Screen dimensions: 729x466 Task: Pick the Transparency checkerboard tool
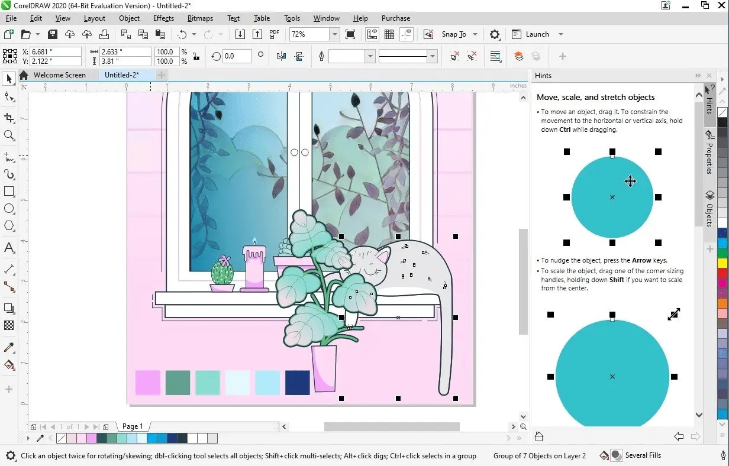coord(9,325)
